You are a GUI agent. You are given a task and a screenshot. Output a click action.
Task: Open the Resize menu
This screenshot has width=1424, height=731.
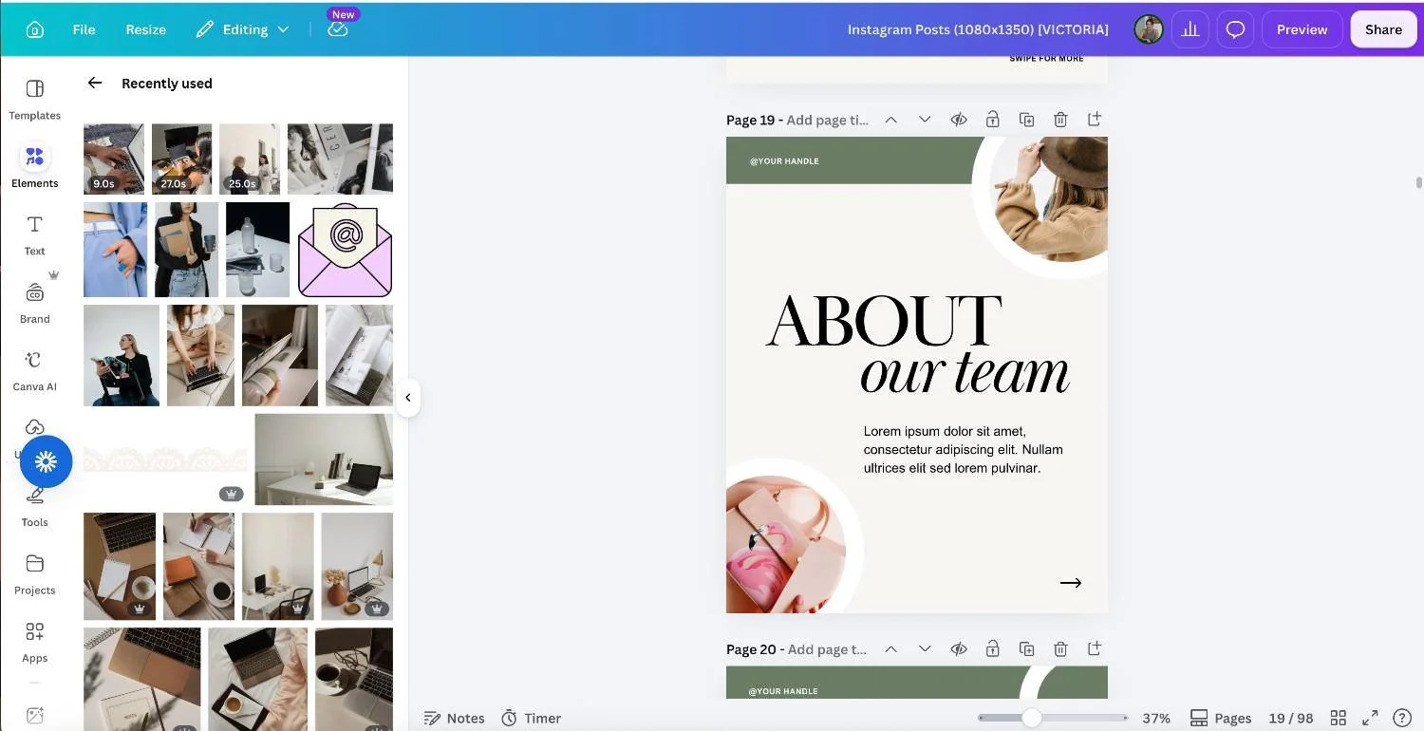pyautogui.click(x=145, y=29)
